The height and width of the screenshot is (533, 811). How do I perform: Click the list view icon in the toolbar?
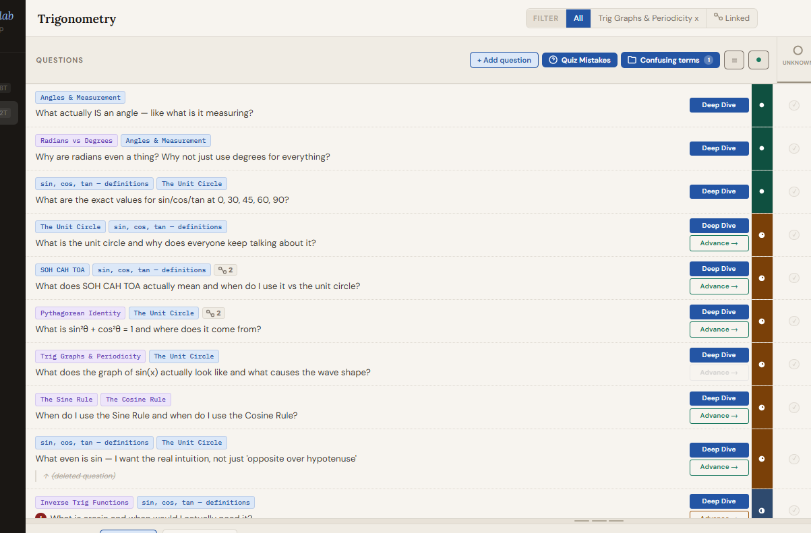[734, 60]
